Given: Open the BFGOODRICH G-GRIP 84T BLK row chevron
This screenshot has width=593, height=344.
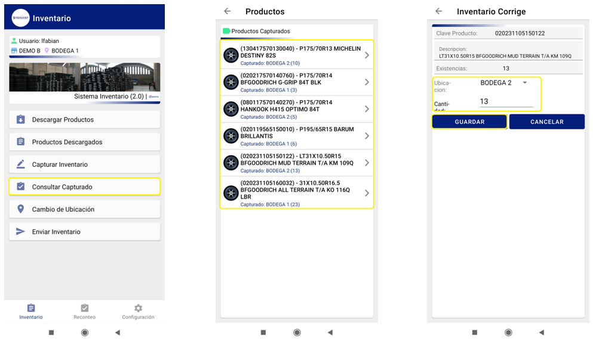Looking at the screenshot, I should tap(367, 82).
